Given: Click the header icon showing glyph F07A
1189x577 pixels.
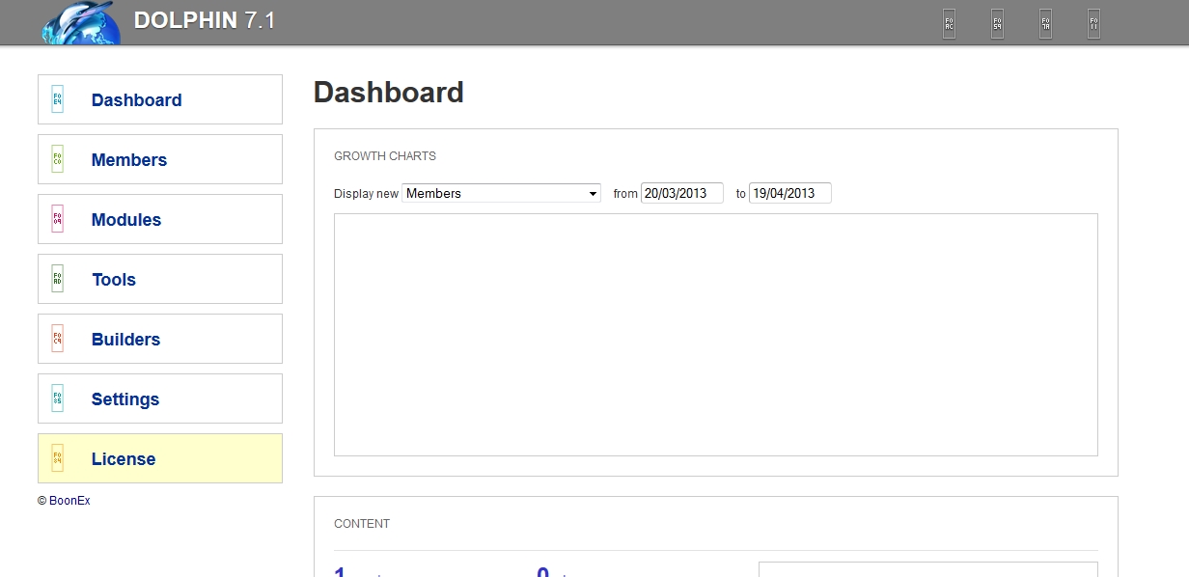Looking at the screenshot, I should pyautogui.click(x=1045, y=24).
